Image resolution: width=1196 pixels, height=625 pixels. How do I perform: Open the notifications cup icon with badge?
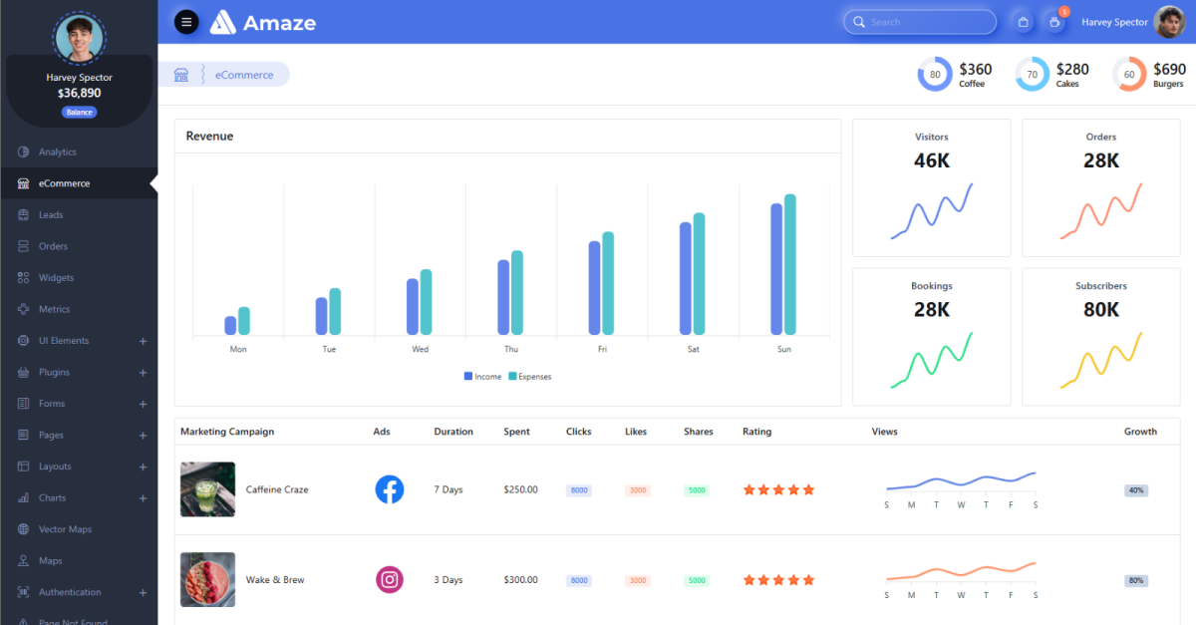point(1054,22)
